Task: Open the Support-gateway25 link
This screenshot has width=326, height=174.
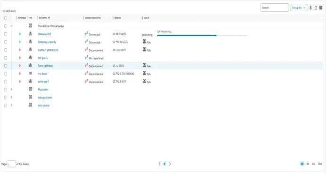Action: point(48,50)
